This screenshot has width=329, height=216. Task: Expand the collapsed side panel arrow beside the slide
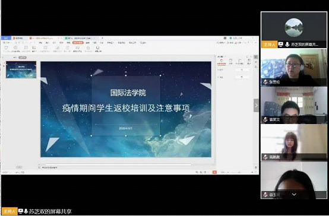[256, 106]
